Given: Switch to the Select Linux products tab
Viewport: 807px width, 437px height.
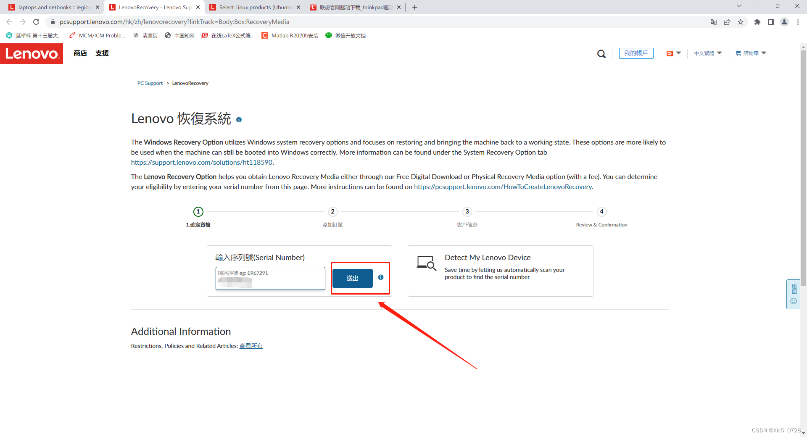Looking at the screenshot, I should point(254,7).
